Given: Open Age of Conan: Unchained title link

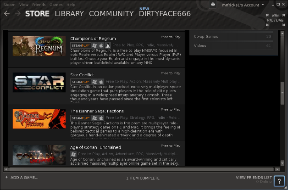Looking at the screenshot, I should click(x=95, y=147).
